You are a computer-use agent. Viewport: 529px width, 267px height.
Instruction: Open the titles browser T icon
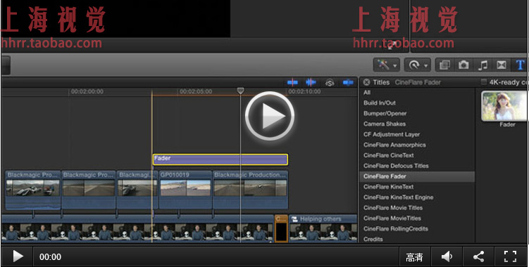(520, 65)
